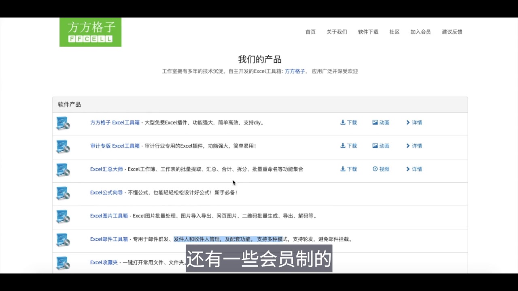Open the Excel图片工具箱 product link
Screen dimensions: 518x291
click(x=109, y=216)
